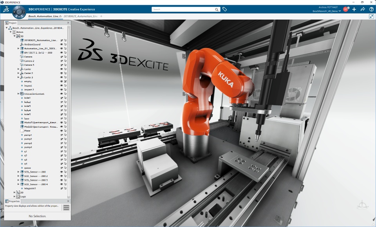376x227 pixels.
Task: Click the user avatar notification icon
Action: [346, 9]
